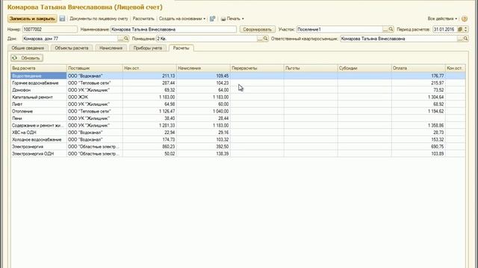Select Горячее водоснабжение row
Viewport: 478px width, 268px height.
click(238, 83)
